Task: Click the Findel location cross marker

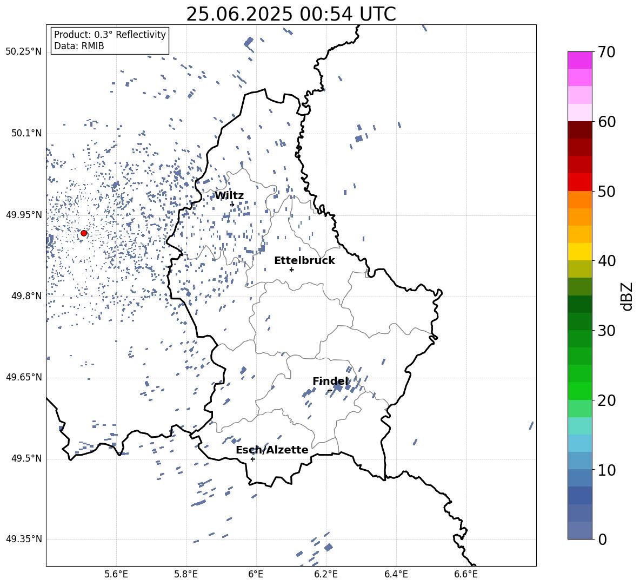Action: pyautogui.click(x=330, y=391)
